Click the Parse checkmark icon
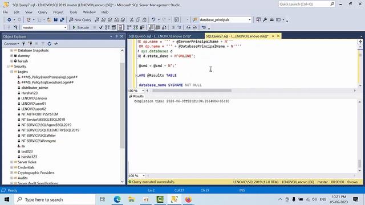The height and width of the screenshot is (205, 365). (x=101, y=27)
